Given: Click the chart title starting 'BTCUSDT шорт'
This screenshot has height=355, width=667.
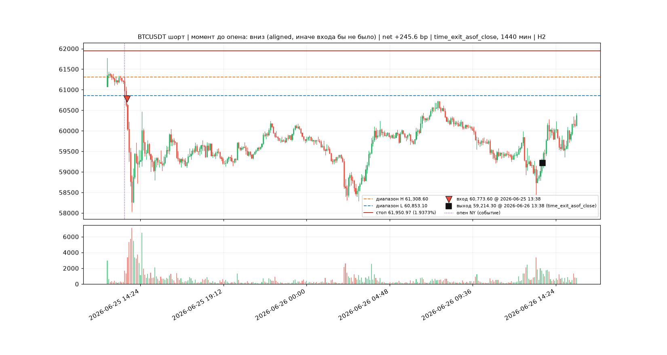Looking at the screenshot, I should pyautogui.click(x=342, y=37).
